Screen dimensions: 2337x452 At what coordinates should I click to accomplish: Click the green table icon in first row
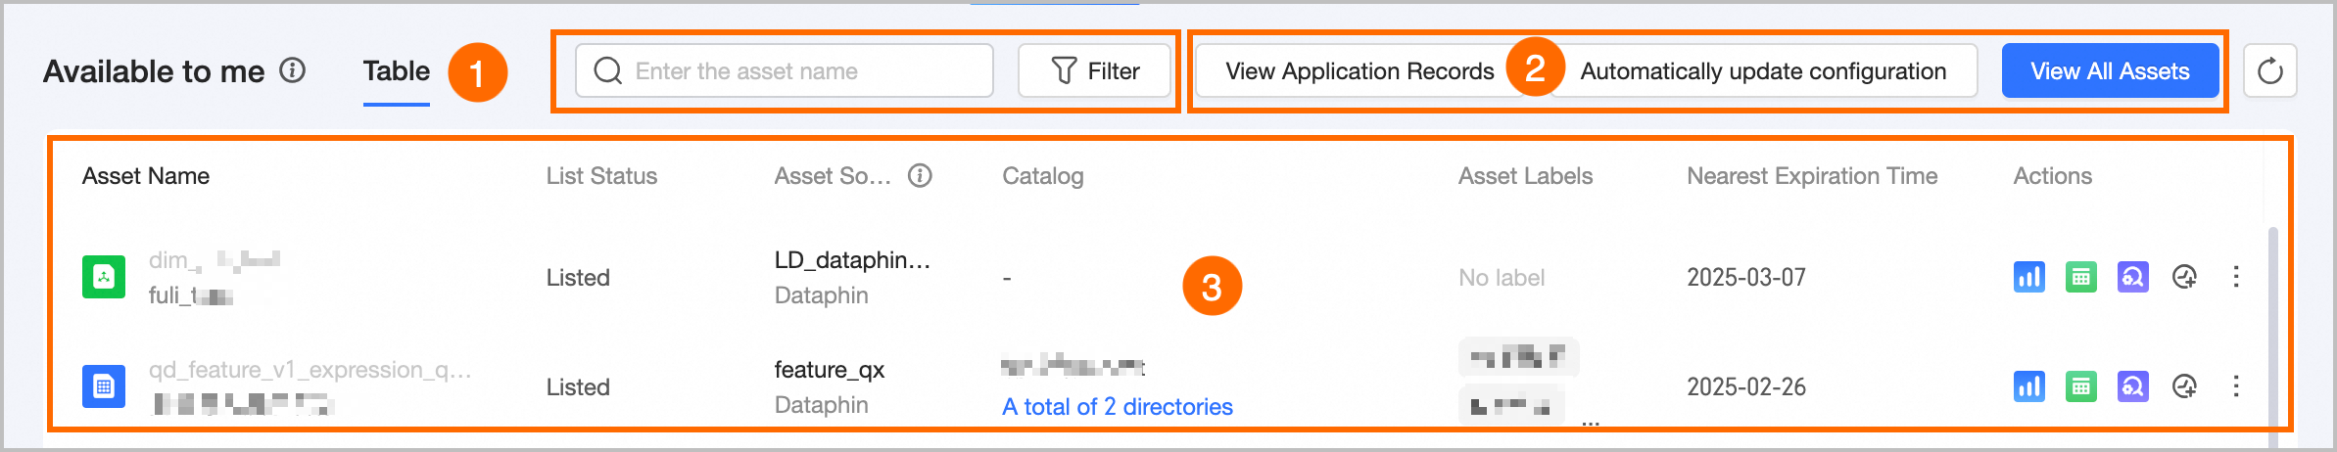[x=2080, y=277]
